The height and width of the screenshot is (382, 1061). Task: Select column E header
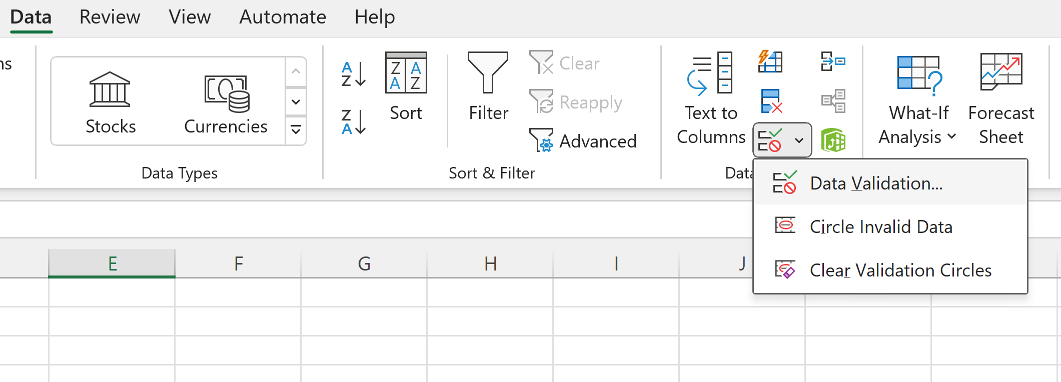point(112,263)
